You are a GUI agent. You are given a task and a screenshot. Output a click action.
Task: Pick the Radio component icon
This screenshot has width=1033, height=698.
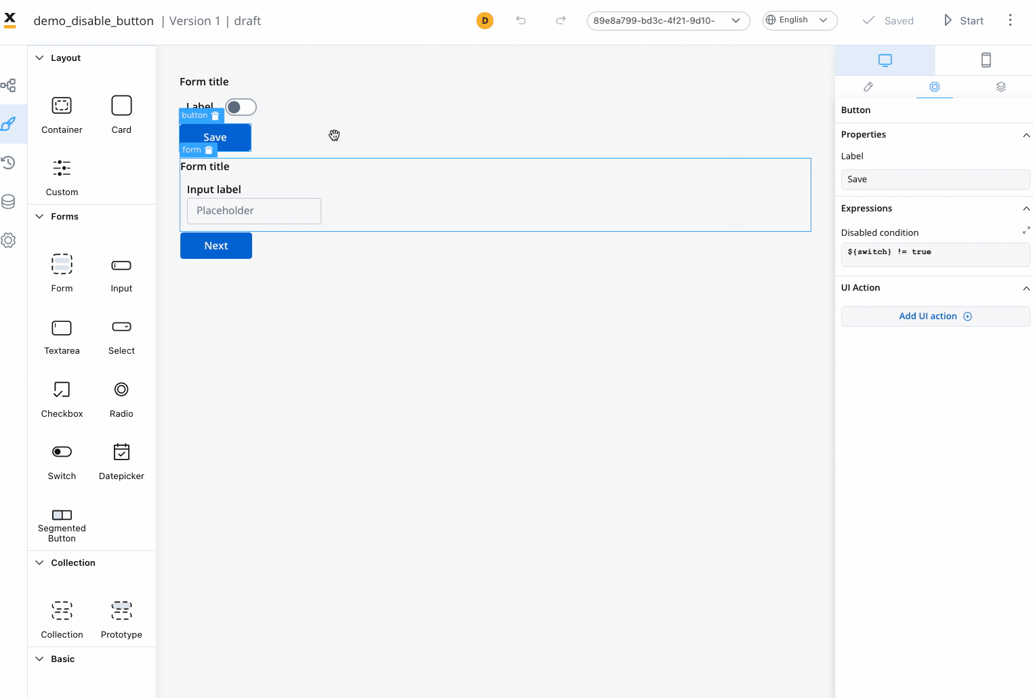[x=121, y=390]
